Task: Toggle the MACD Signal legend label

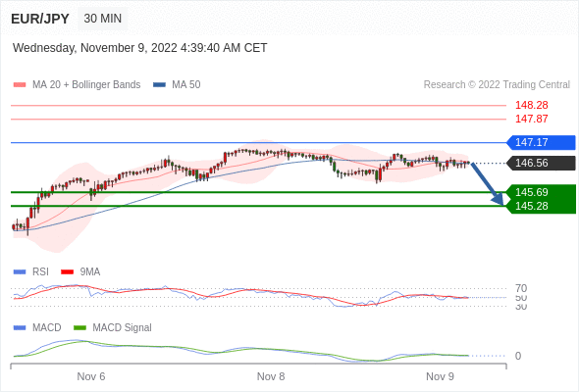Action: [x=122, y=328]
